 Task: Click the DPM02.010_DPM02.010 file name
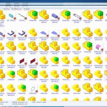point(87,39)
